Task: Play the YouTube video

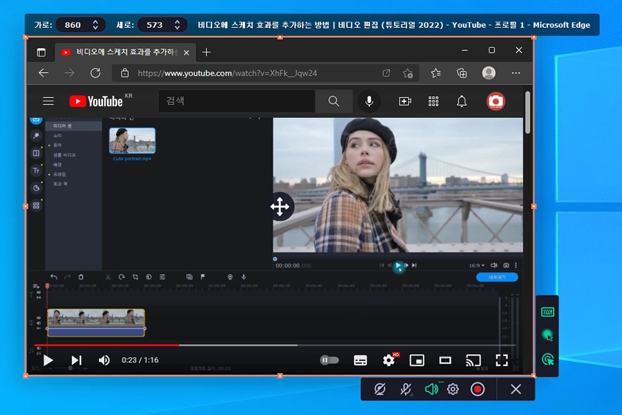Action: click(x=48, y=360)
